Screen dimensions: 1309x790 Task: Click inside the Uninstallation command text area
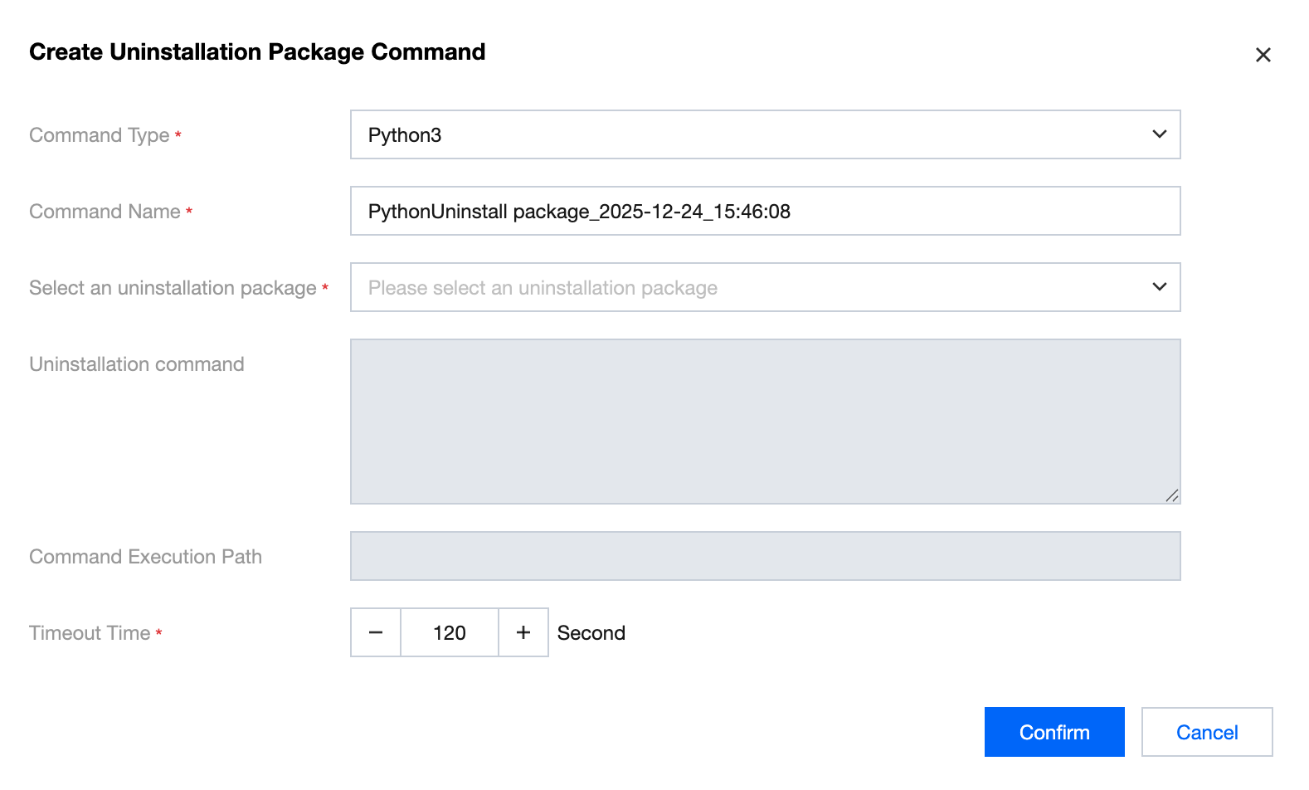[763, 421]
